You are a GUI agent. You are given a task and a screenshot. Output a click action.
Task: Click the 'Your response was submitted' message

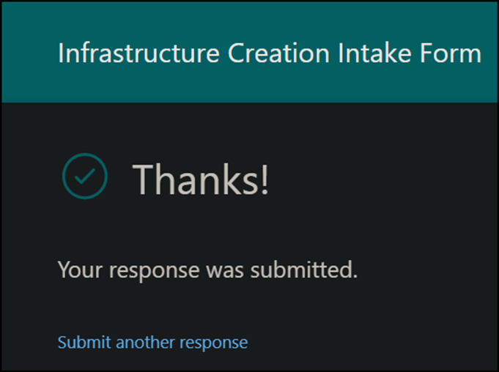207,270
